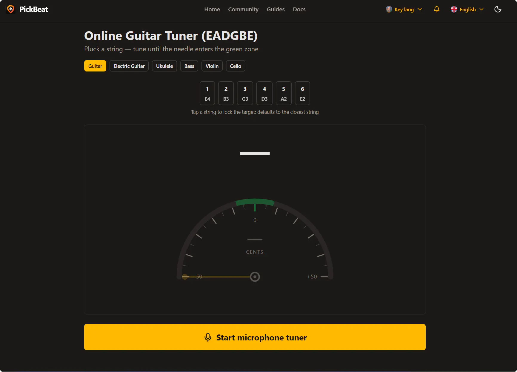Screen dimensions: 517x372
Task: Switch to Cello tuning
Action: pyautogui.click(x=236, y=66)
